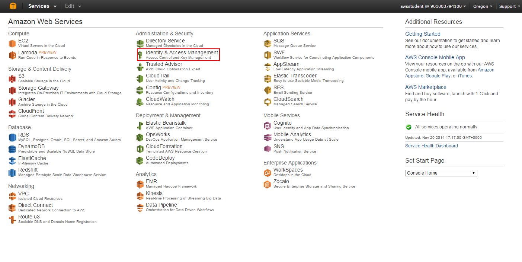Open Identity & Access Management link

(182, 53)
